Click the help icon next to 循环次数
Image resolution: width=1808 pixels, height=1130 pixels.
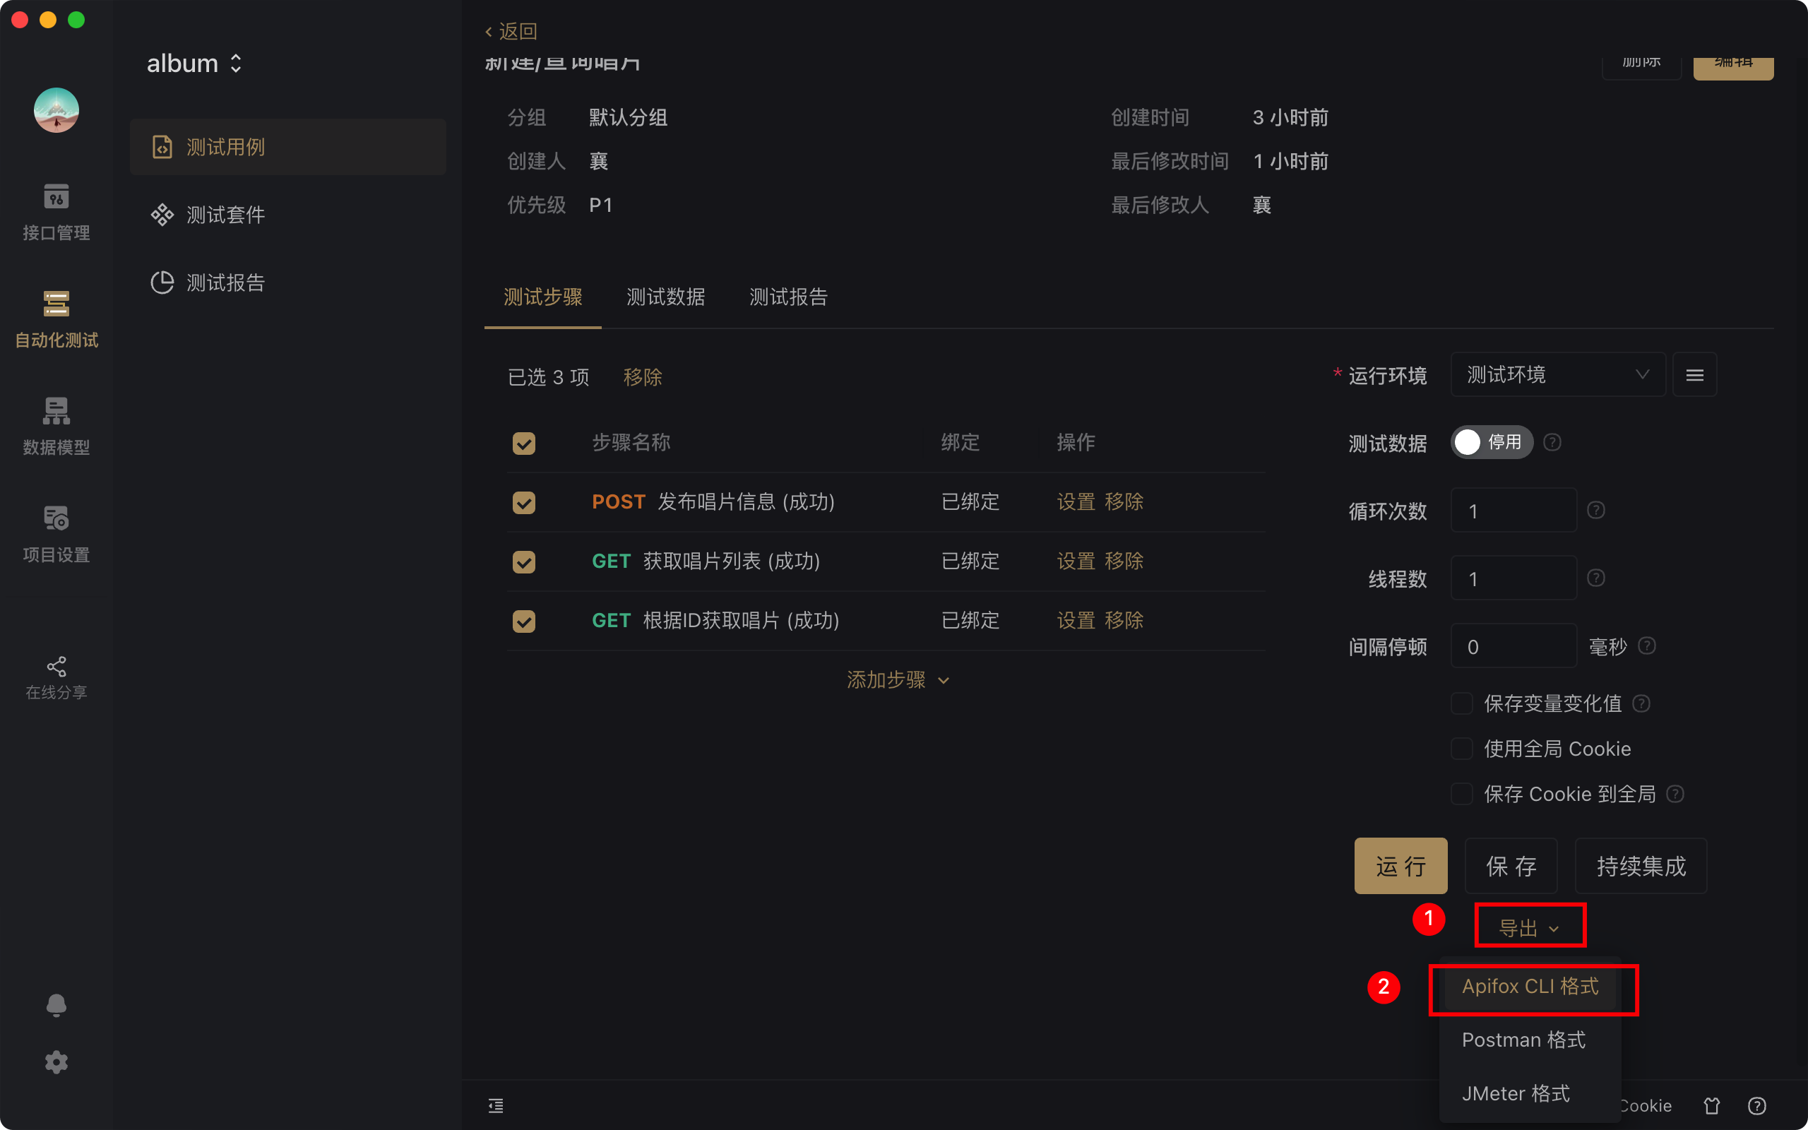[1596, 511]
